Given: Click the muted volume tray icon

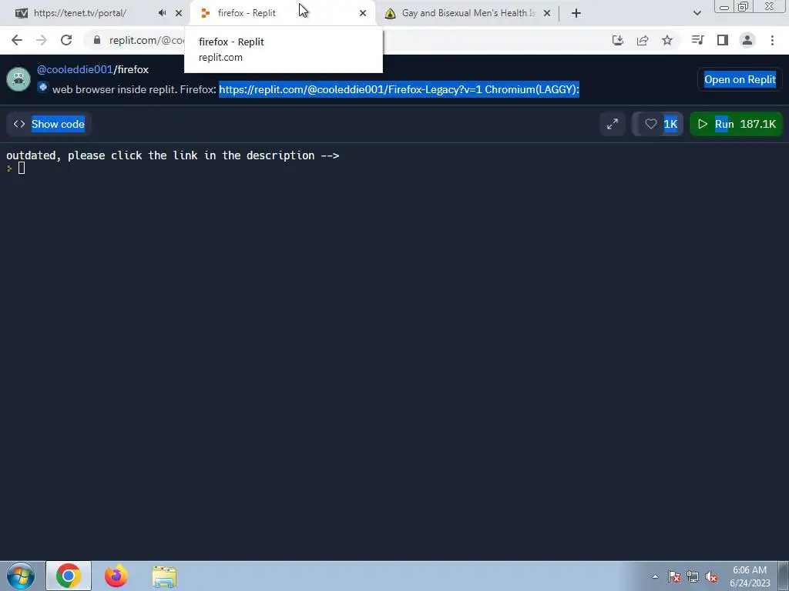Looking at the screenshot, I should pyautogui.click(x=711, y=577).
